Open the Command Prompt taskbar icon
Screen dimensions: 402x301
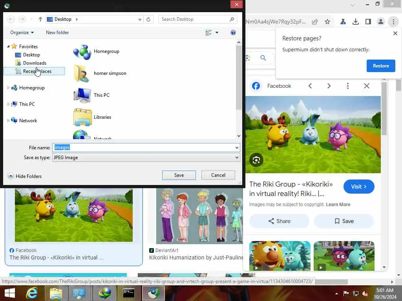pos(129,293)
